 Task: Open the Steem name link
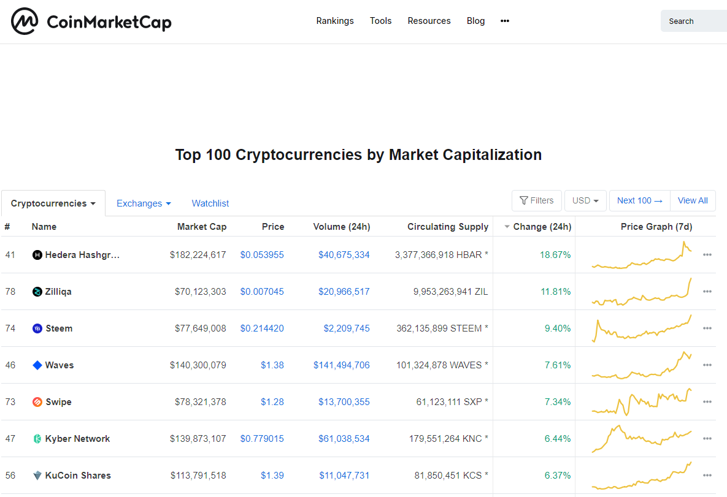tap(59, 328)
